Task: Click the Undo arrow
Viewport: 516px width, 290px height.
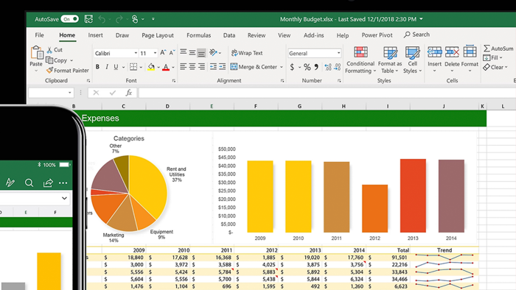Action: tap(102, 19)
